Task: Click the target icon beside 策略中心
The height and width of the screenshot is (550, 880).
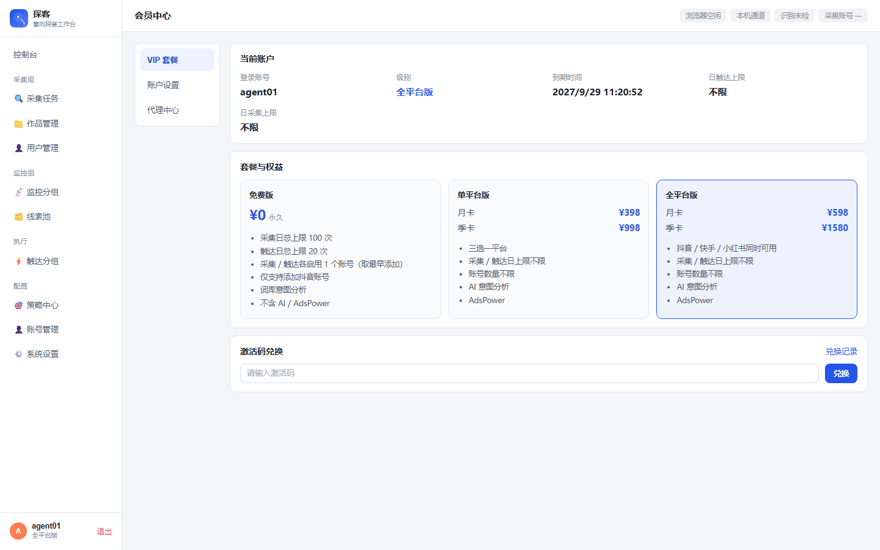Action: pyautogui.click(x=18, y=305)
